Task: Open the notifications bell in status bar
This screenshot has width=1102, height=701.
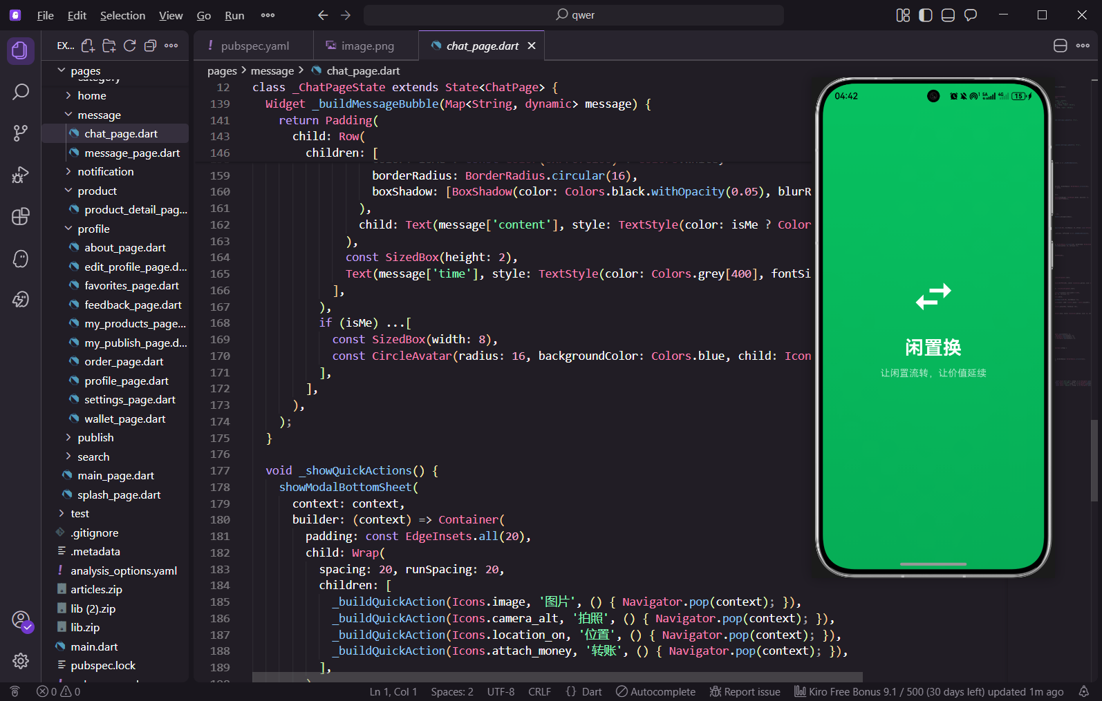Action: click(x=1084, y=691)
